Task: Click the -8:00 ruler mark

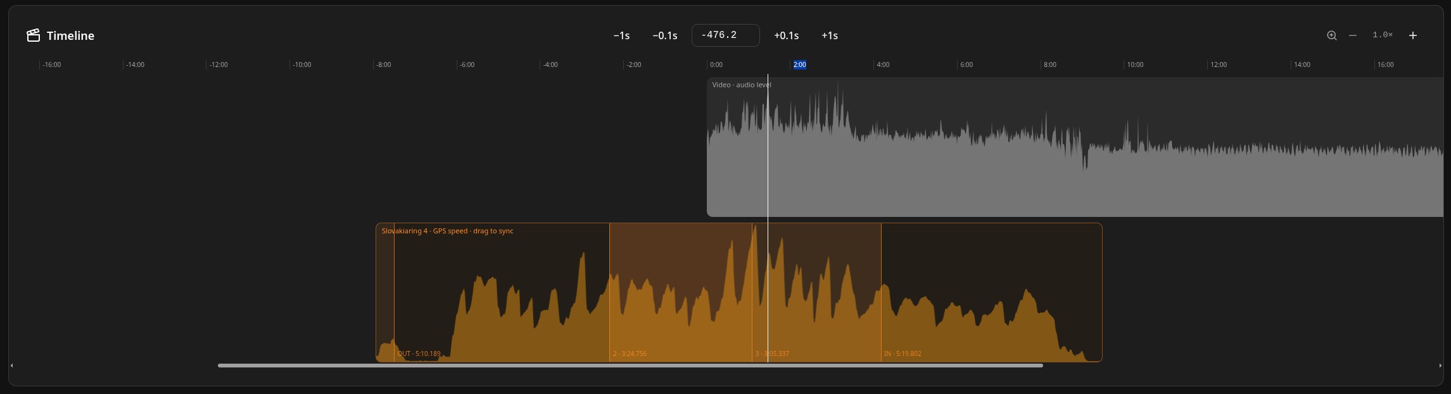Action: tap(383, 65)
